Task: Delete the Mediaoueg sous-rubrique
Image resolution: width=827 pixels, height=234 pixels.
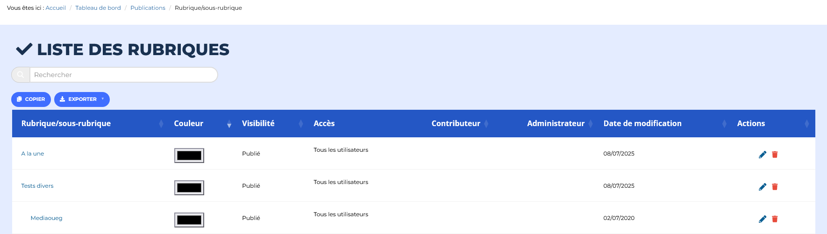Action: point(775,219)
